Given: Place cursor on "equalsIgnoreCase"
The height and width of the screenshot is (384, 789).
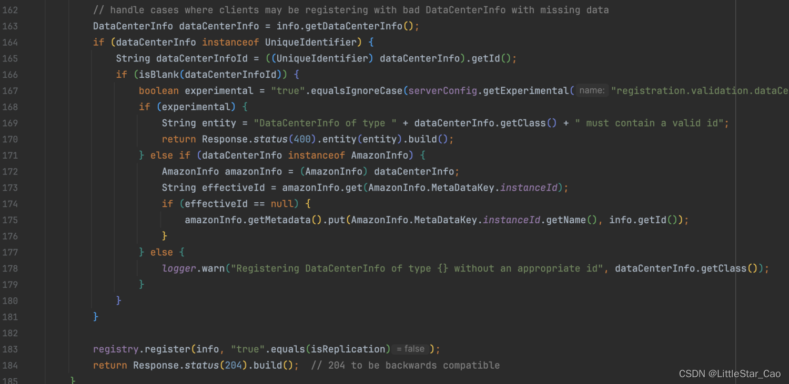Looking at the screenshot, I should pyautogui.click(x=357, y=91).
